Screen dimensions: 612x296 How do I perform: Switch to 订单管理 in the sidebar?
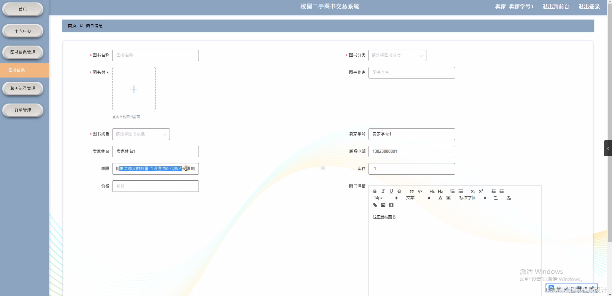click(23, 110)
